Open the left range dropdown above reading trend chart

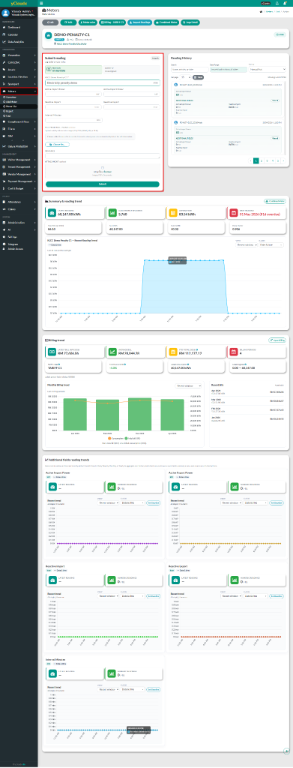click(247, 245)
